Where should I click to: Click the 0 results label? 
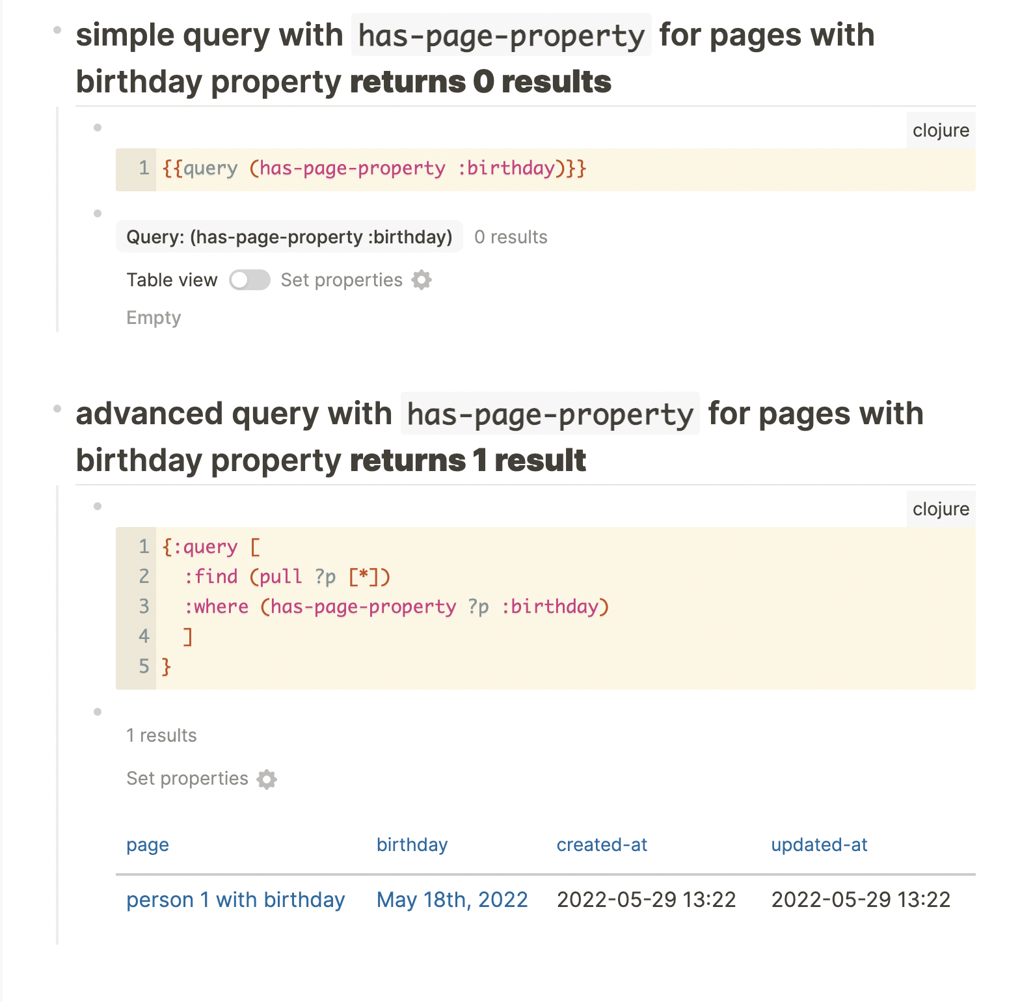click(x=511, y=237)
